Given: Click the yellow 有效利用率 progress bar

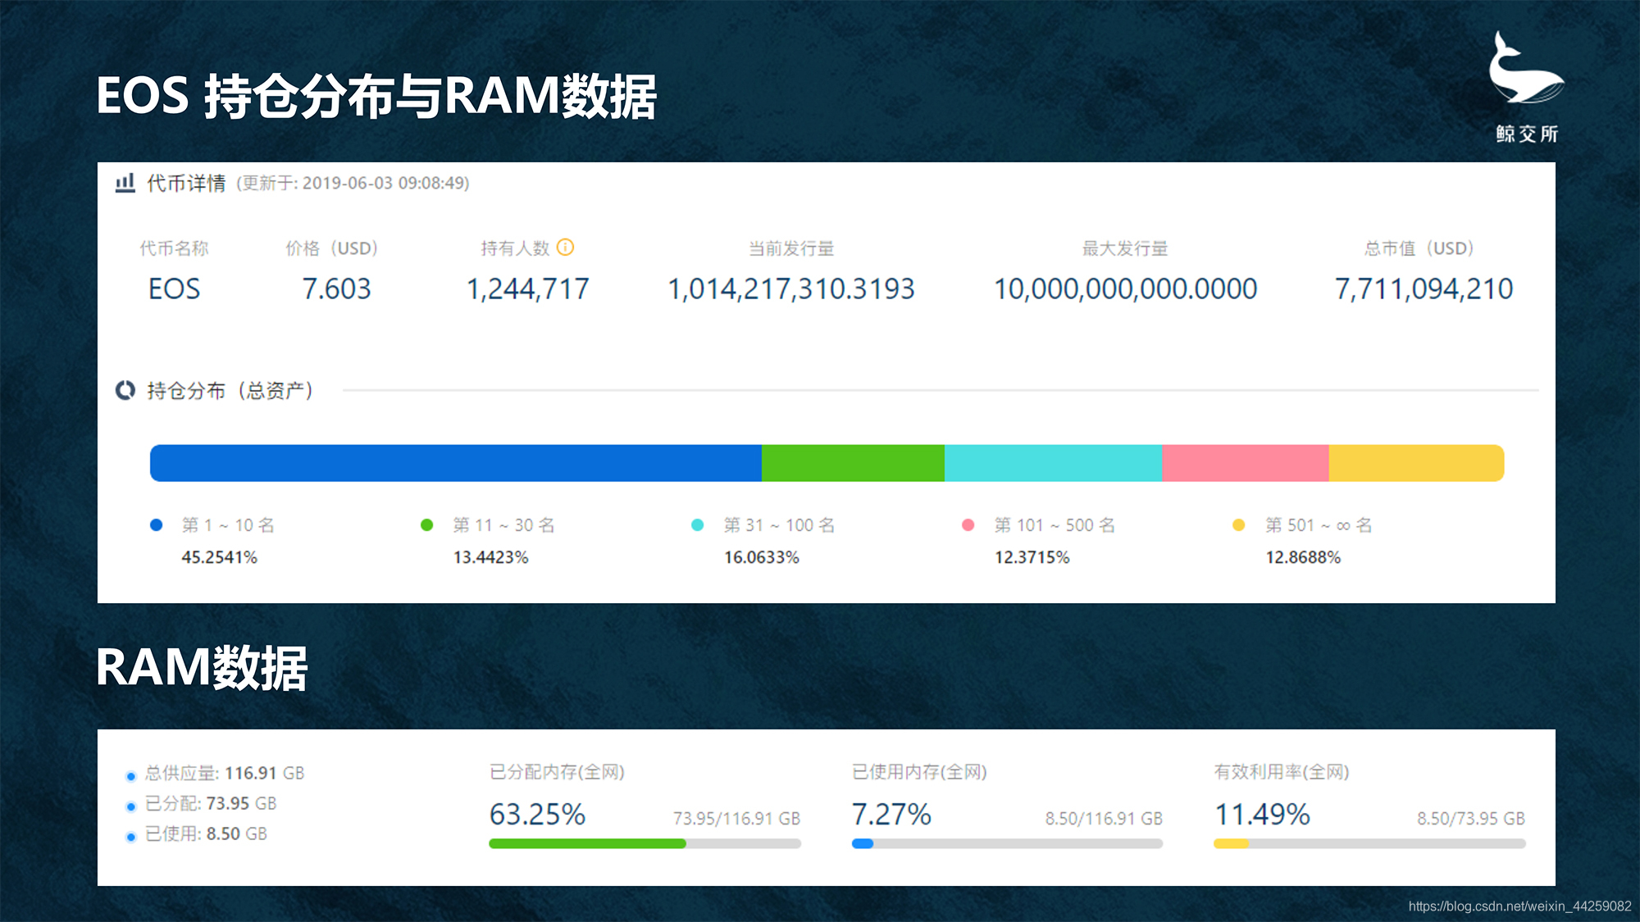Looking at the screenshot, I should (x=1369, y=843).
